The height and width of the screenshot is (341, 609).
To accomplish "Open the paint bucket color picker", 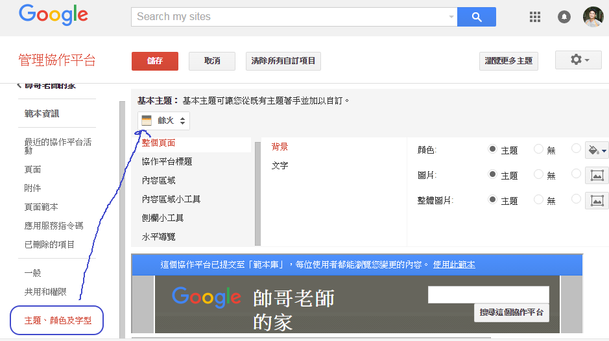I will (x=596, y=150).
